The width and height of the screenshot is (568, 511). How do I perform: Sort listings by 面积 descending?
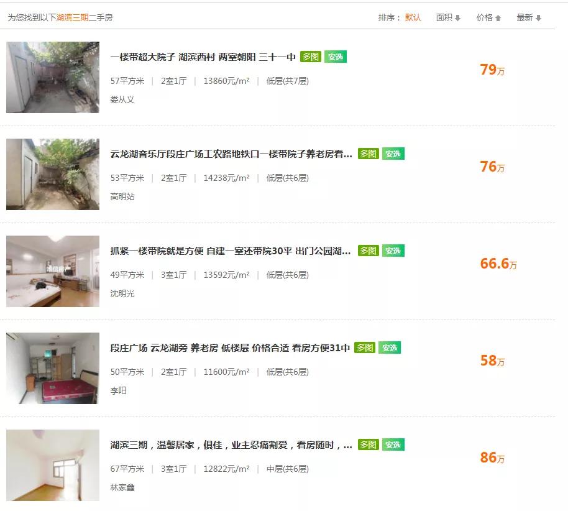point(448,17)
